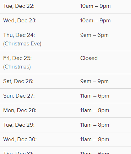Select the Tue, Dec 29 date label
Screen dimensions: 131x154
pos(19,125)
